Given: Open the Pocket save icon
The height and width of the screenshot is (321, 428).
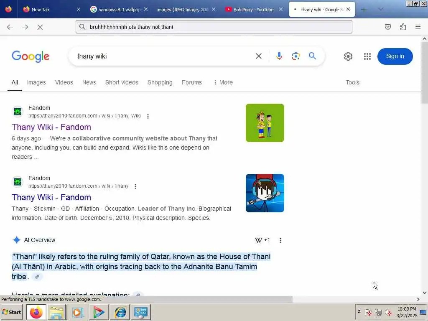Looking at the screenshot, I should click(387, 27).
